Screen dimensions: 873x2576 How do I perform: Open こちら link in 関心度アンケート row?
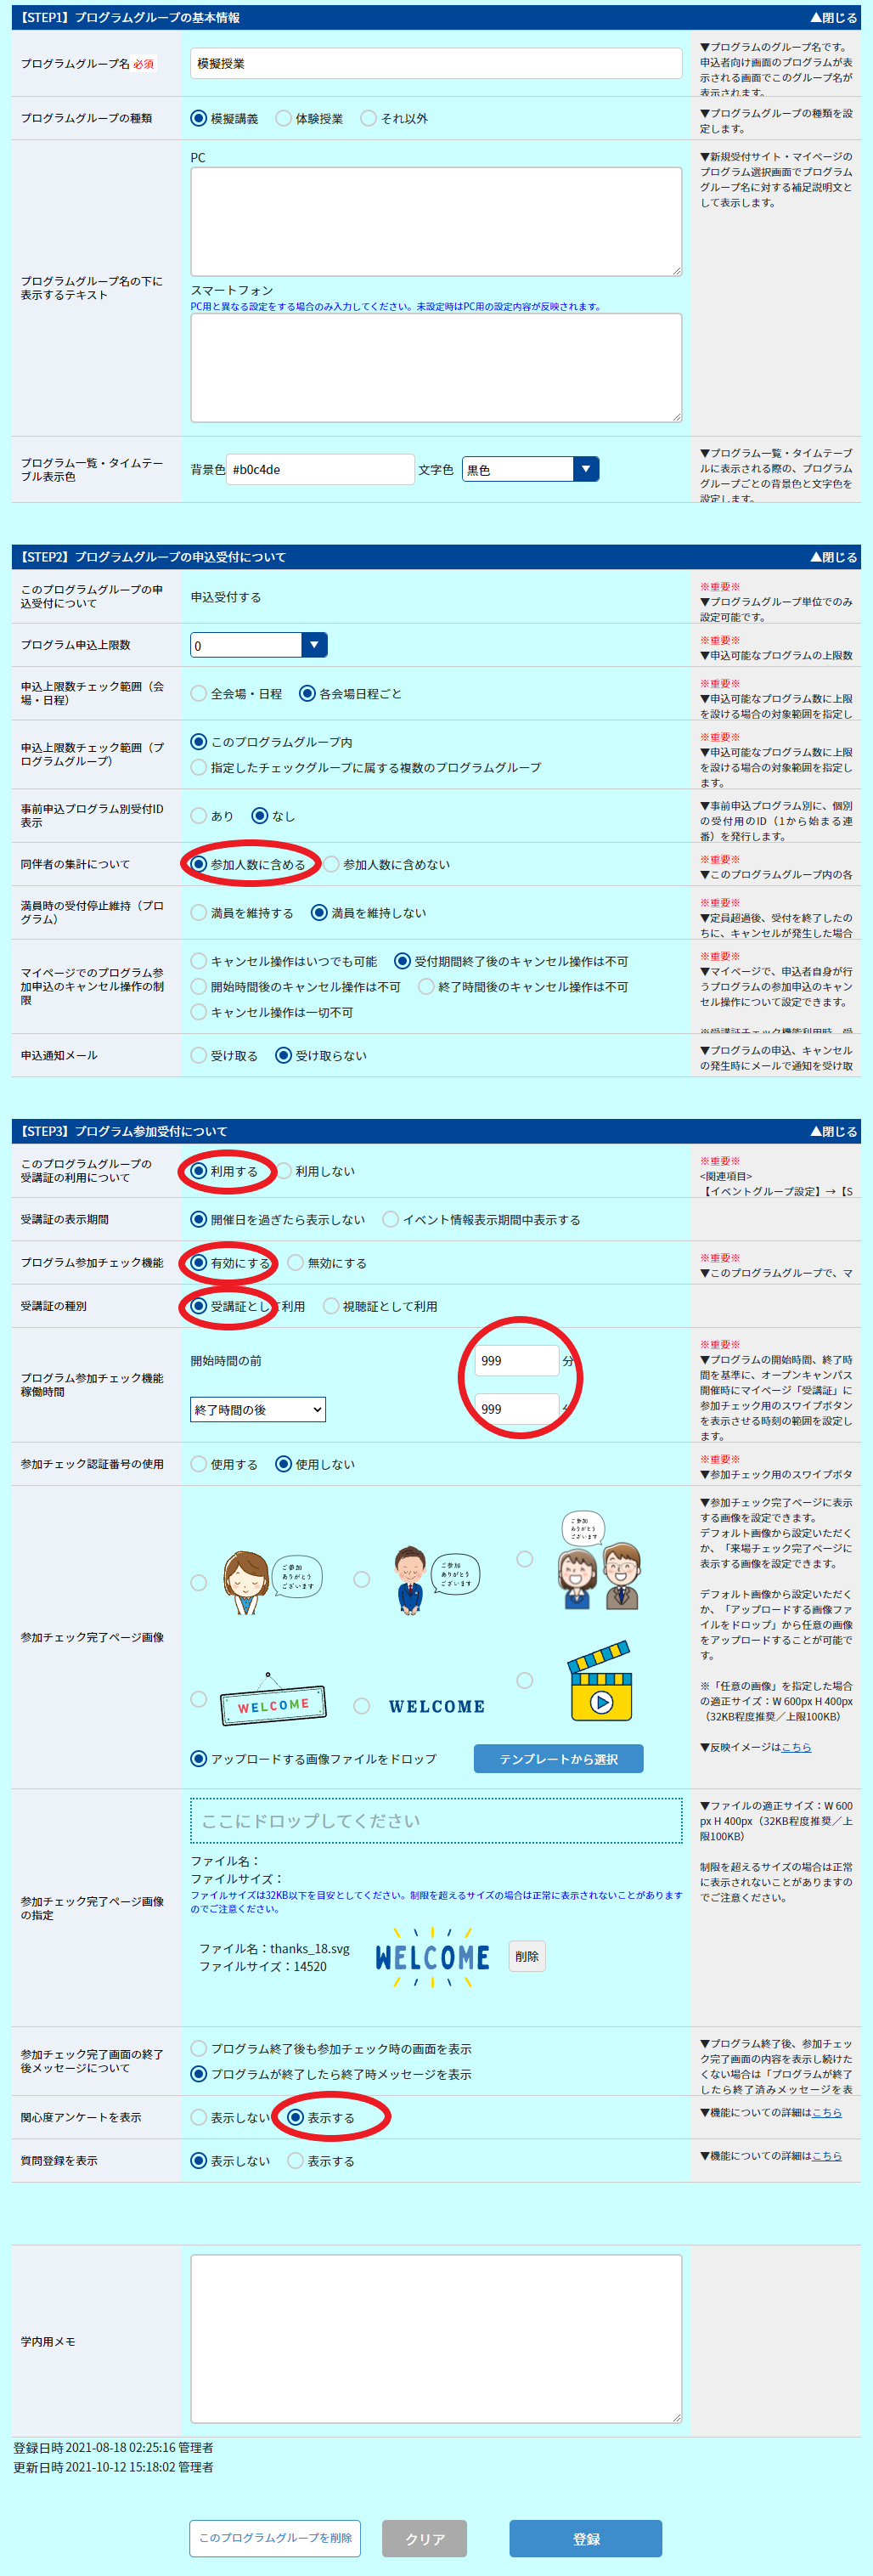tap(826, 2112)
